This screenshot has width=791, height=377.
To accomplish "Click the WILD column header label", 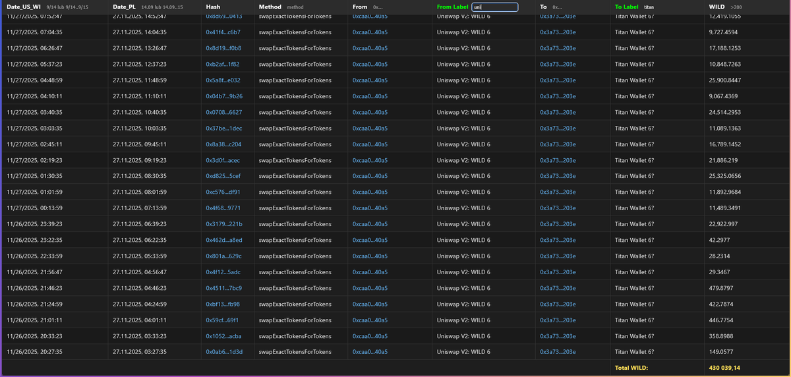I will [x=717, y=7].
